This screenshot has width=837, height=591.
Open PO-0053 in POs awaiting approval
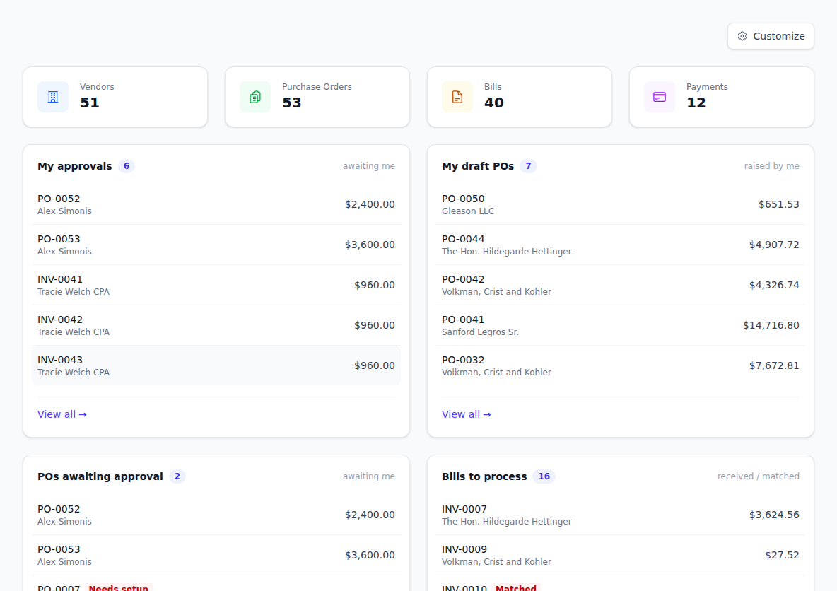(x=216, y=555)
